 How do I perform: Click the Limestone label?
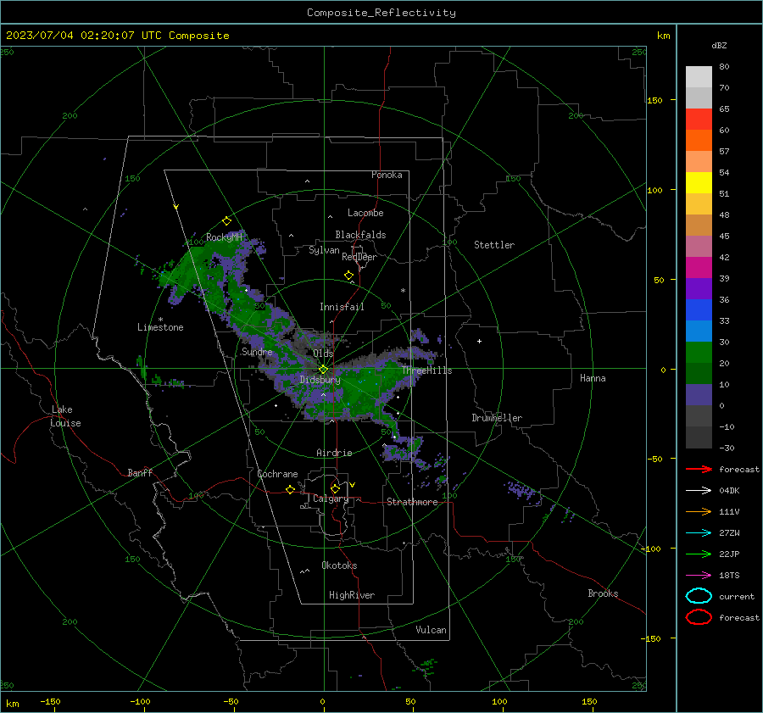coord(160,327)
